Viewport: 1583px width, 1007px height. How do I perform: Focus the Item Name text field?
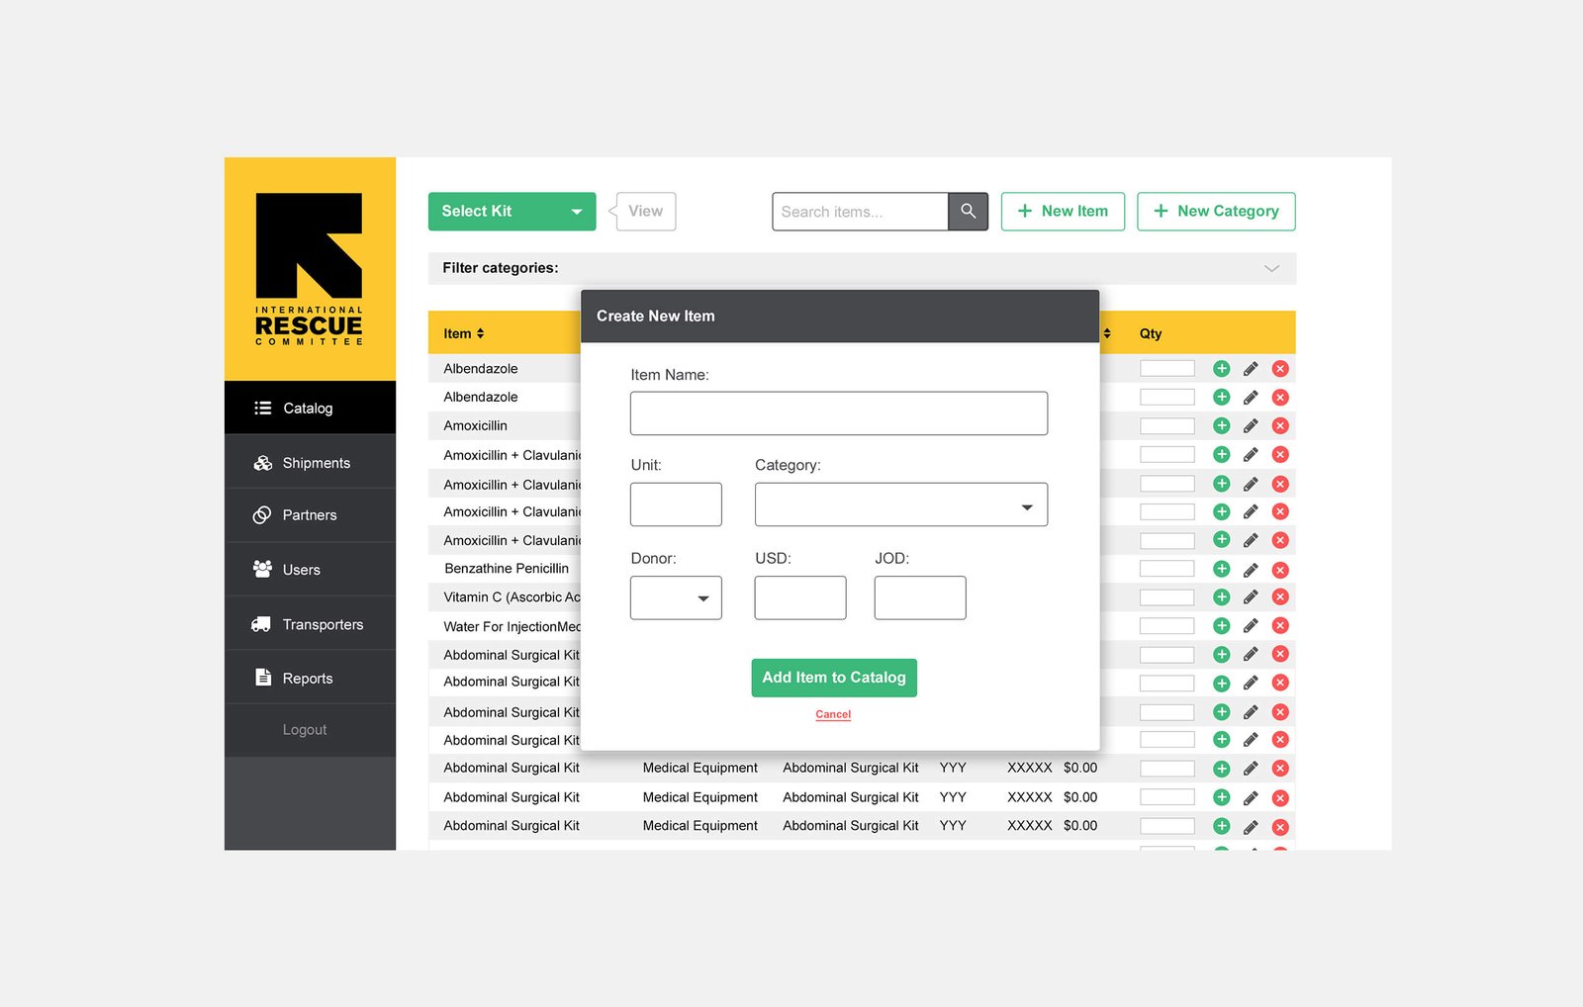[838, 413]
